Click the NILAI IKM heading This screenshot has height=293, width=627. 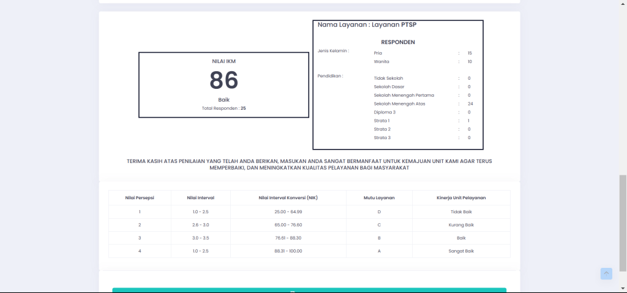[x=223, y=61]
